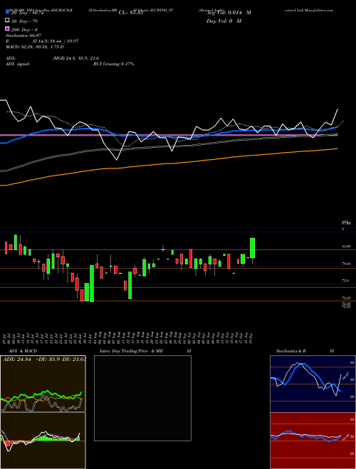Select the 'CL: 85.35' closing price text
Image resolution: width=356 pixels, height=469 pixels.
point(131,13)
